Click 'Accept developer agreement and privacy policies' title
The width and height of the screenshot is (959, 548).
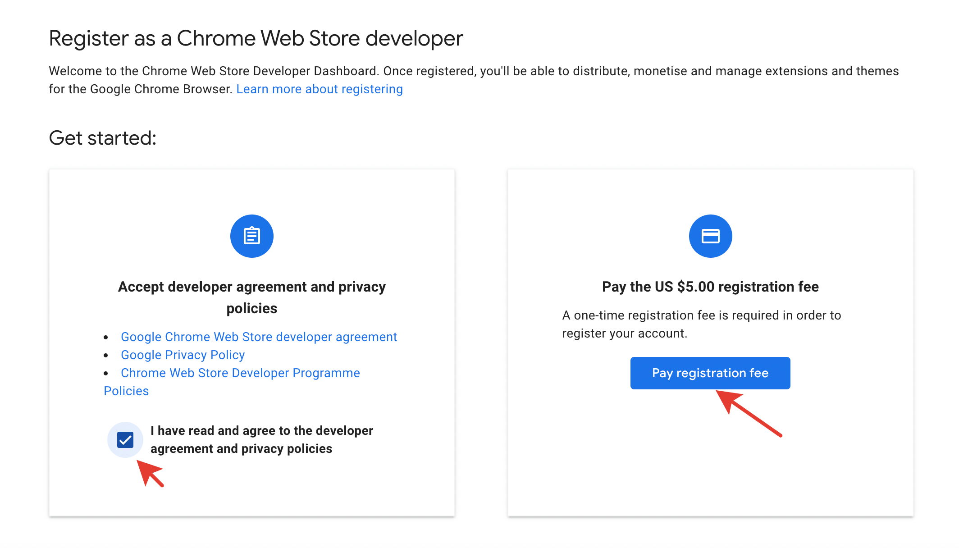click(x=251, y=297)
